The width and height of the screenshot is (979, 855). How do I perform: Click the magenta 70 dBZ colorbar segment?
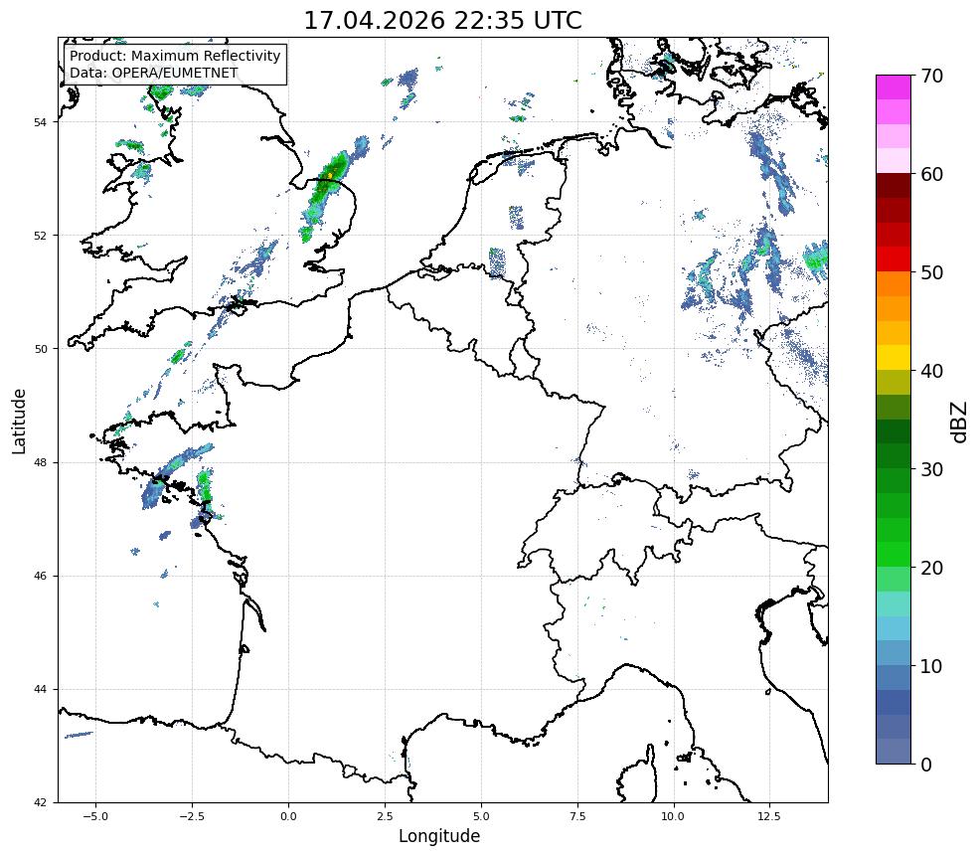[894, 86]
